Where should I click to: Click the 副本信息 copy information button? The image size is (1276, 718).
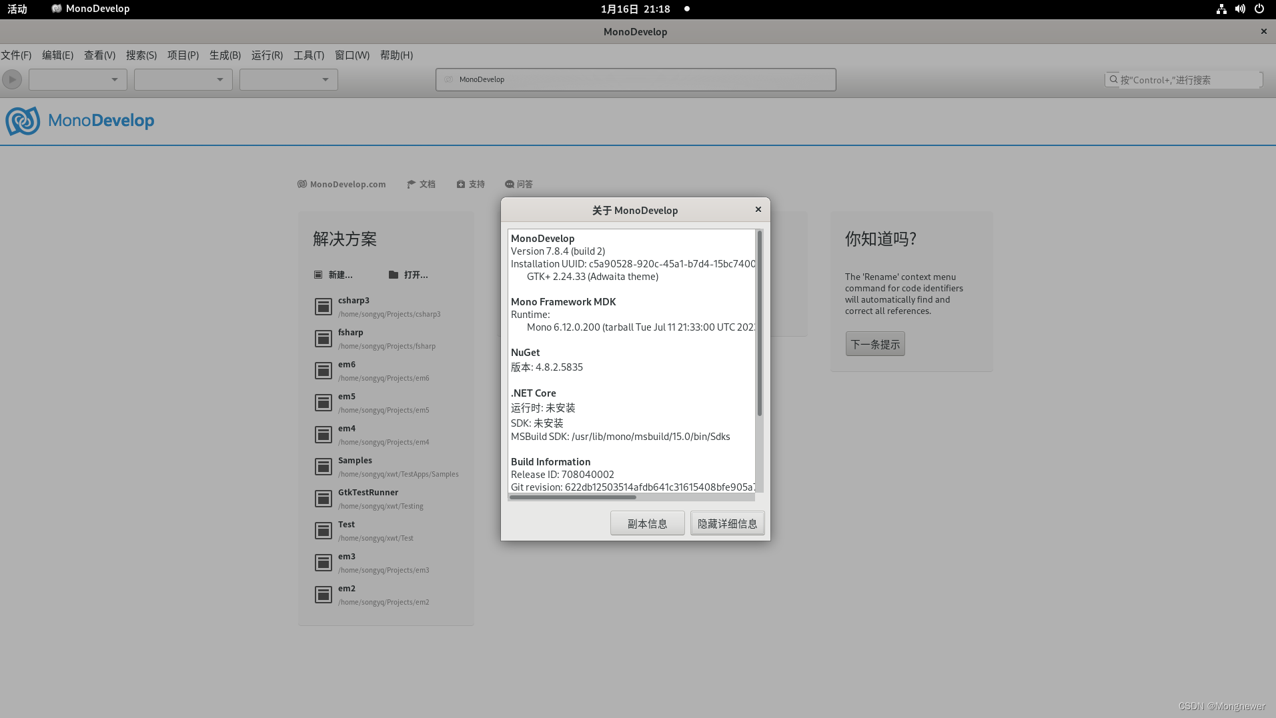(x=646, y=523)
